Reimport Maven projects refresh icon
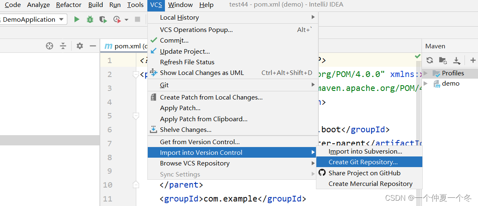Image resolution: width=478 pixels, height=206 pixels. [430, 60]
